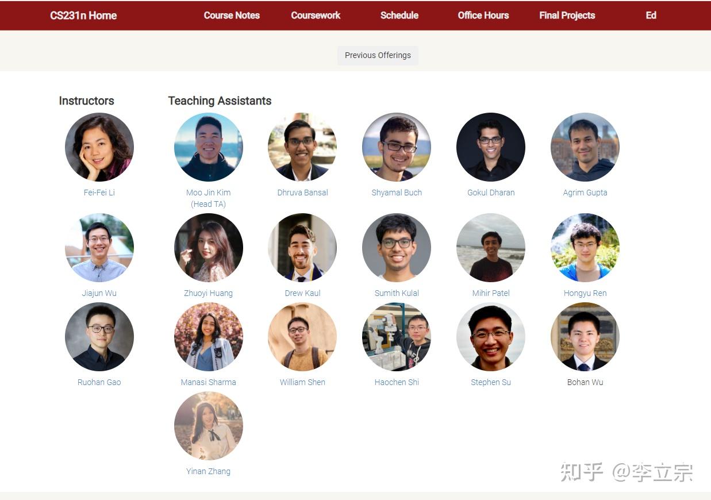The image size is (711, 500).
Task: Click the Shyamal Buch name link
Action: [x=397, y=193]
